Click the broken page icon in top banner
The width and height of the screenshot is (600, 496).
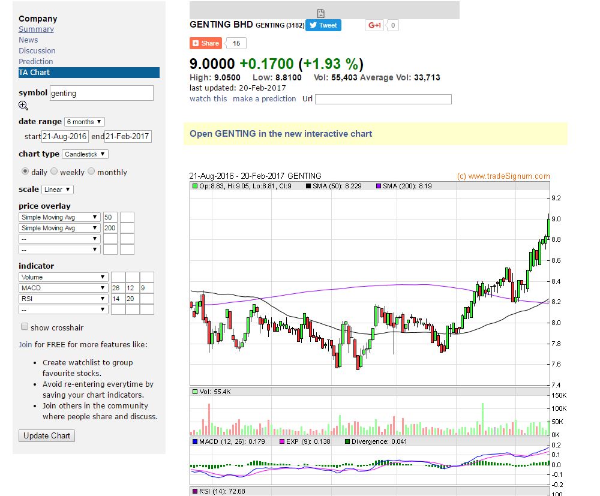(321, 13)
